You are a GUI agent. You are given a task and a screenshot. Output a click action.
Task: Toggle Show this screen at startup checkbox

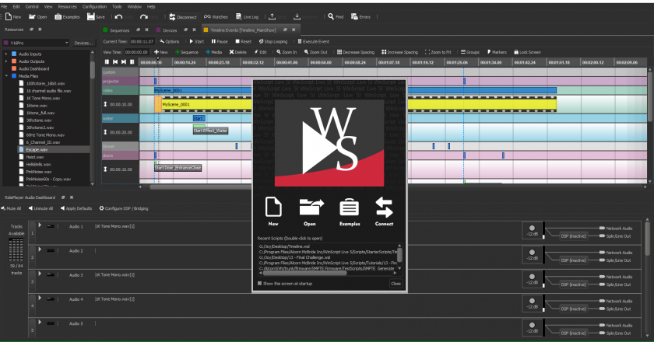tap(259, 283)
